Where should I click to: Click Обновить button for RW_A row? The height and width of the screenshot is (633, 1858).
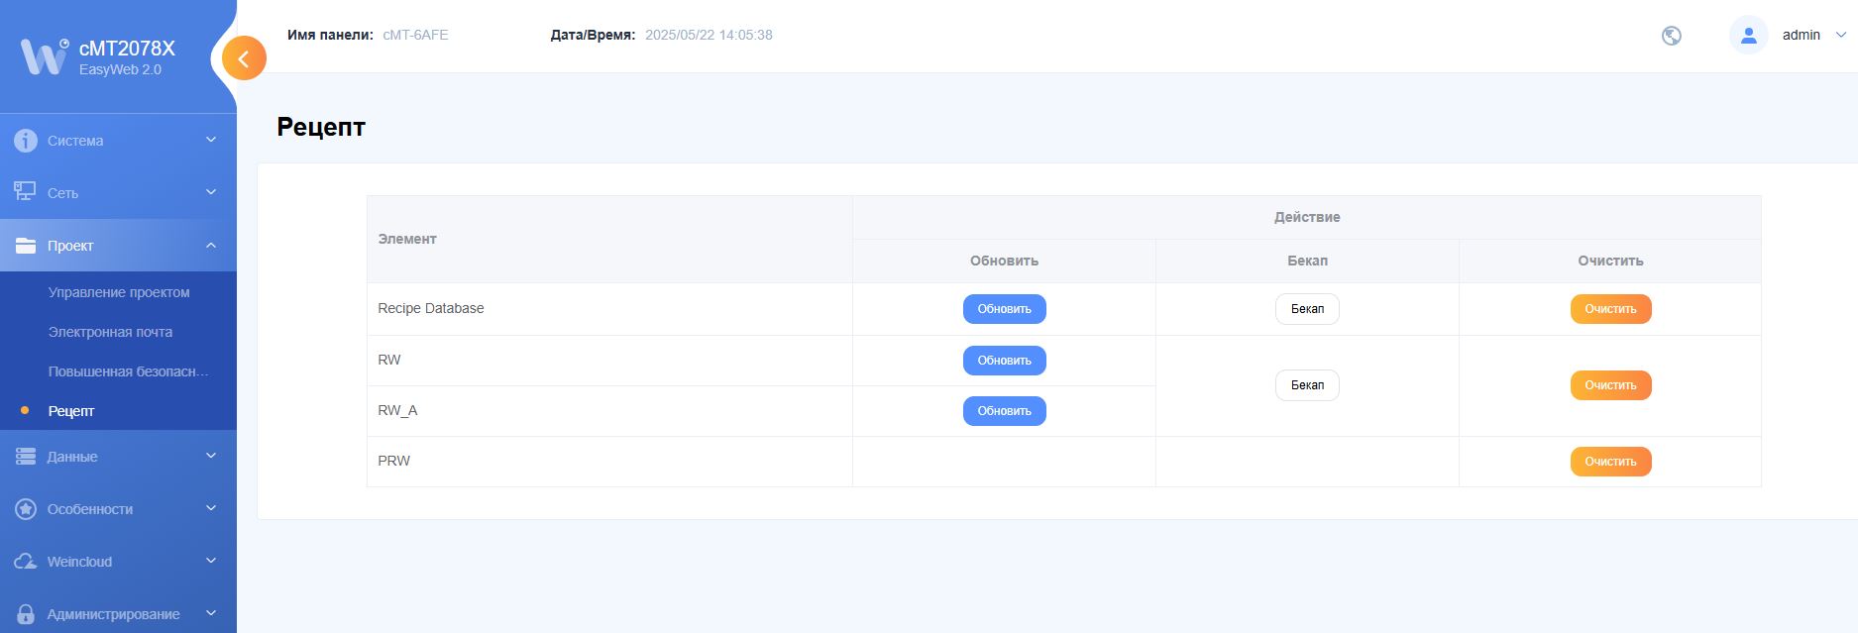pos(1004,411)
